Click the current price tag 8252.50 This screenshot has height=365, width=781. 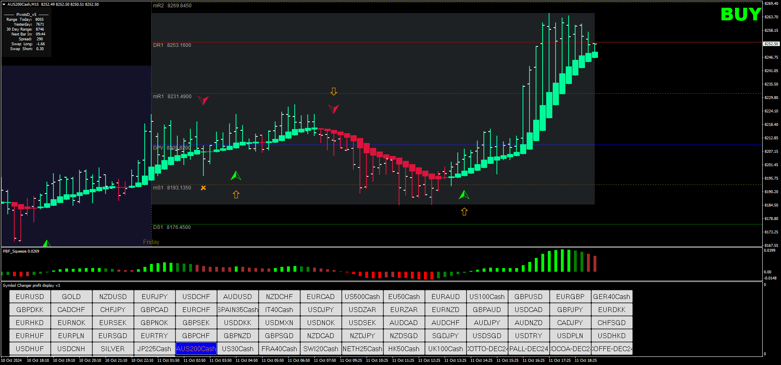pyautogui.click(x=771, y=44)
